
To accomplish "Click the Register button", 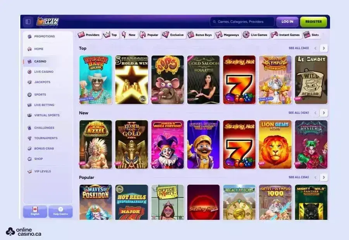I will click(x=313, y=22).
